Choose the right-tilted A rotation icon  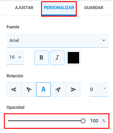58,89
